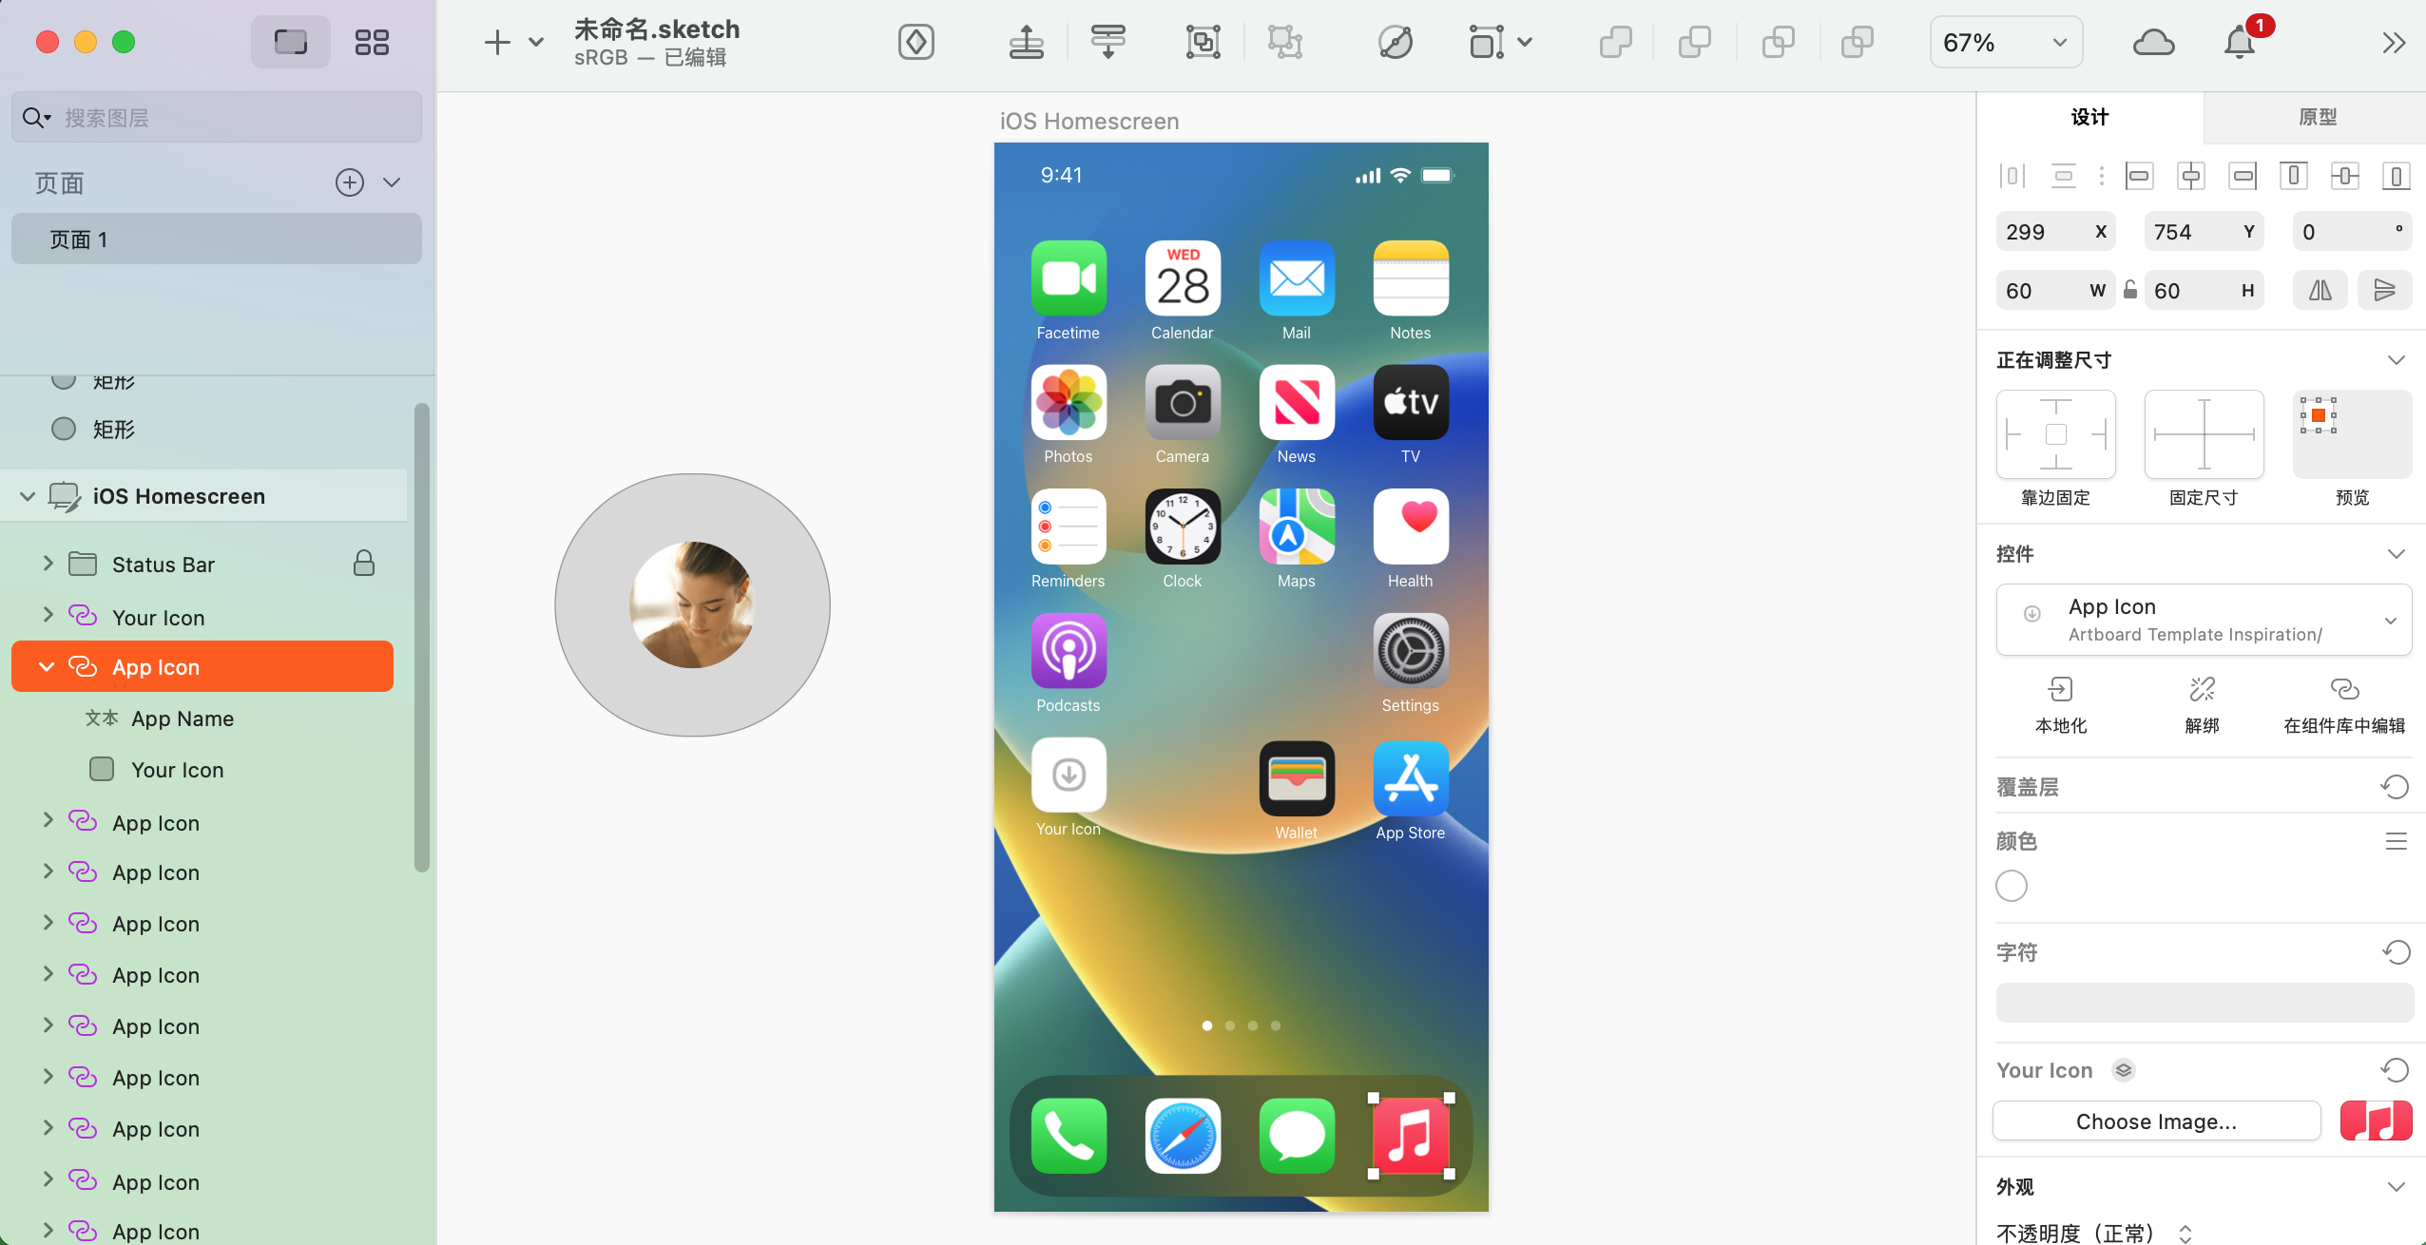Align selection to right edge
Screen dimensions: 2426x1245
click(2243, 176)
